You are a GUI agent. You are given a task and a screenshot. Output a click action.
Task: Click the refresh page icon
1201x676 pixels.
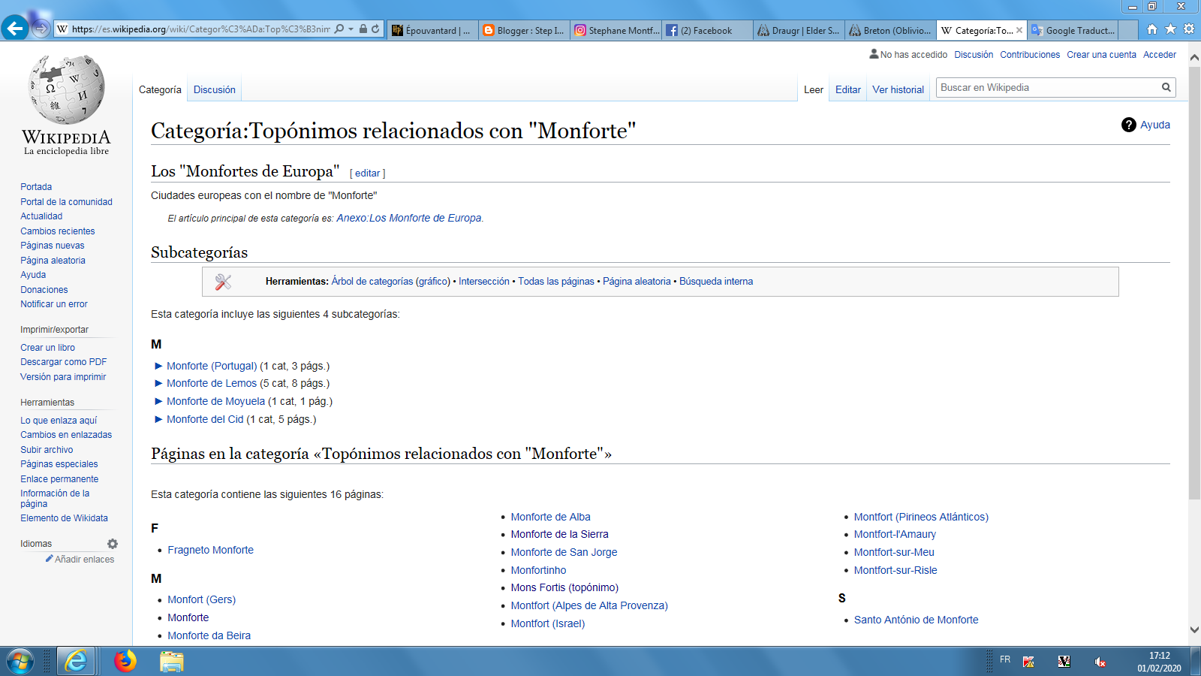375,29
